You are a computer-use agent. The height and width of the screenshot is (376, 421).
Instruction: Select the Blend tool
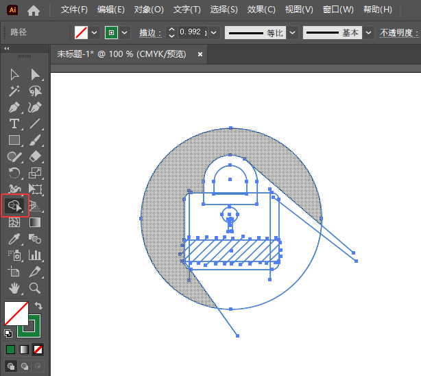(x=35, y=239)
